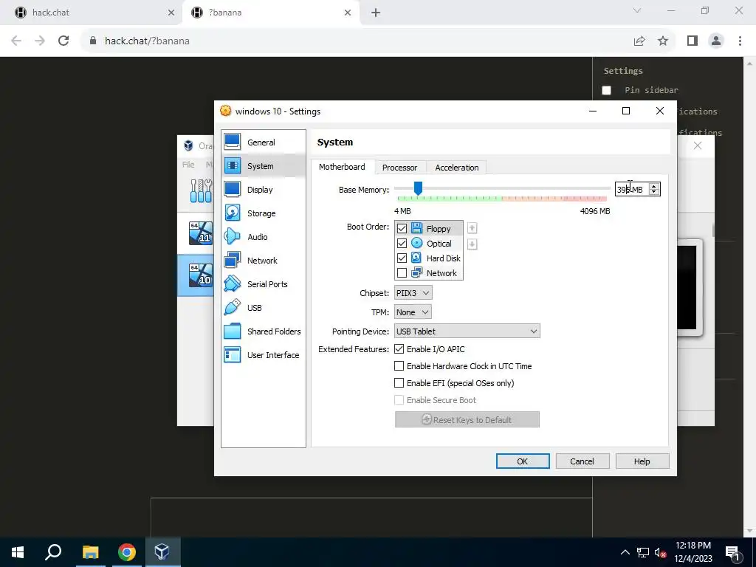Open Chrome three-dot menu
Screen dimensions: 756x567
point(740,41)
